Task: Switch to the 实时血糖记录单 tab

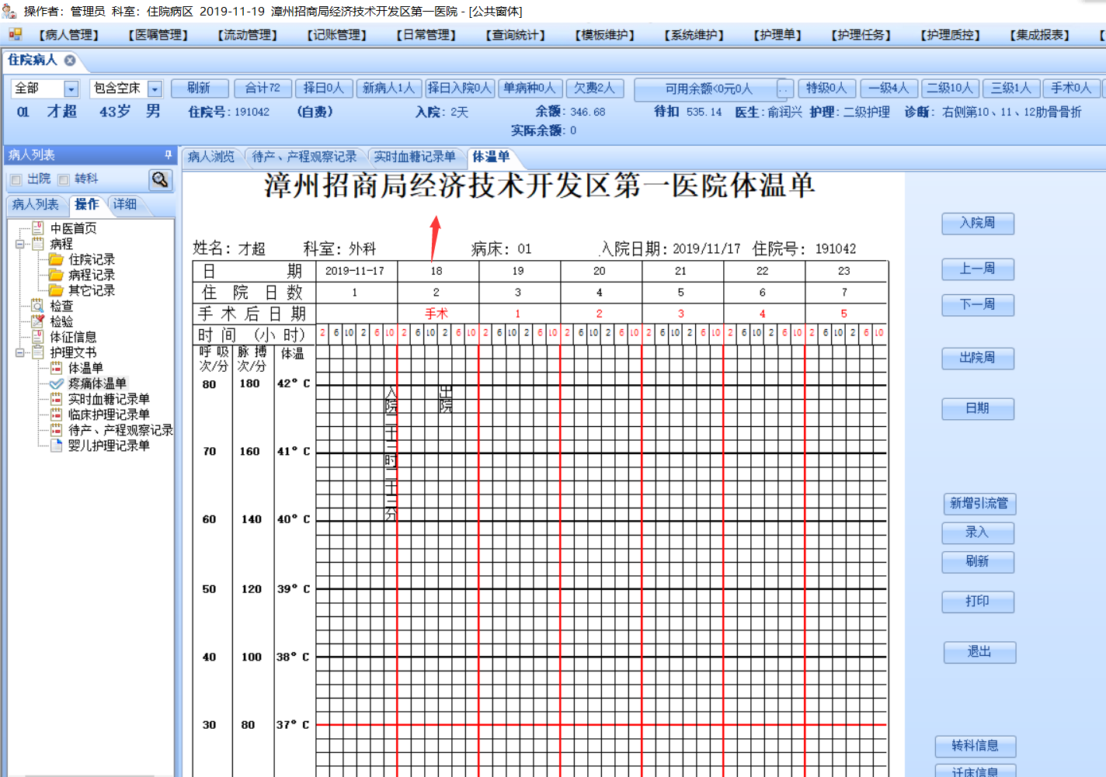Action: tap(415, 157)
